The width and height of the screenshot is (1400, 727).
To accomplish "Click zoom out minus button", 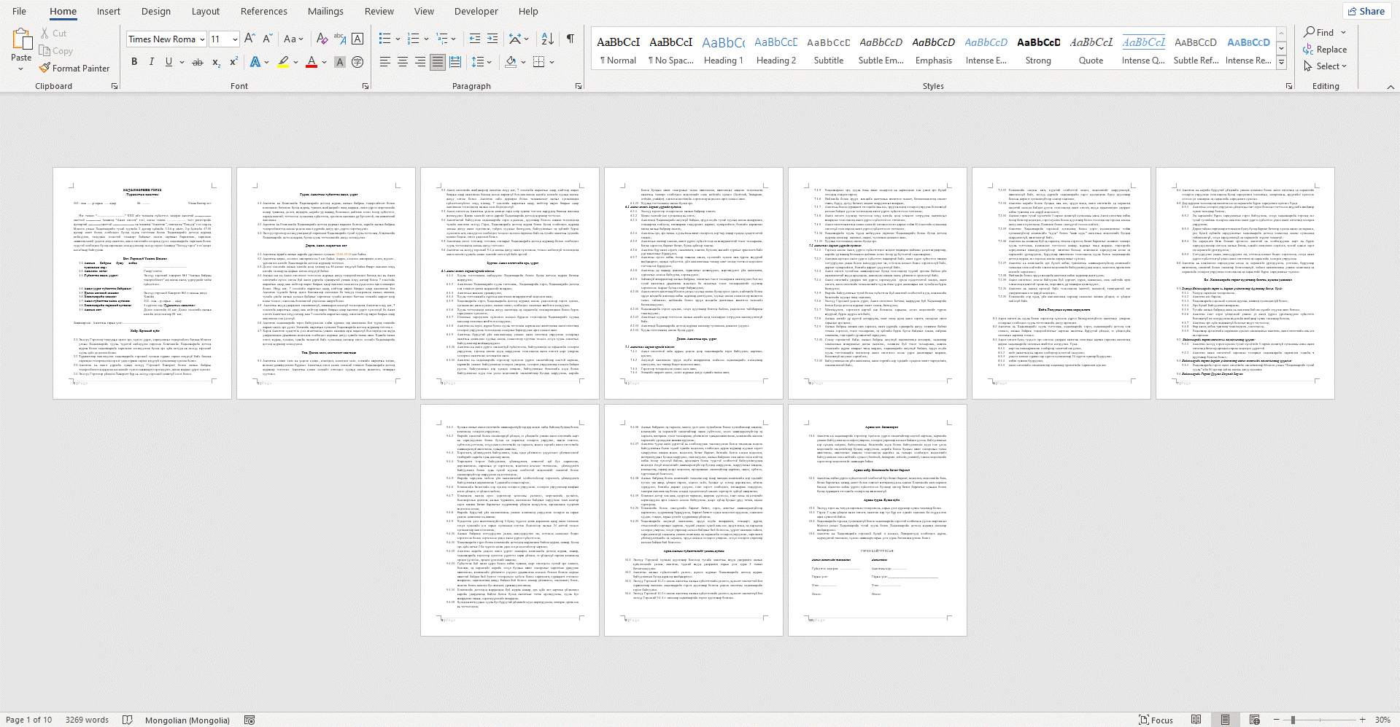I will (x=1276, y=720).
